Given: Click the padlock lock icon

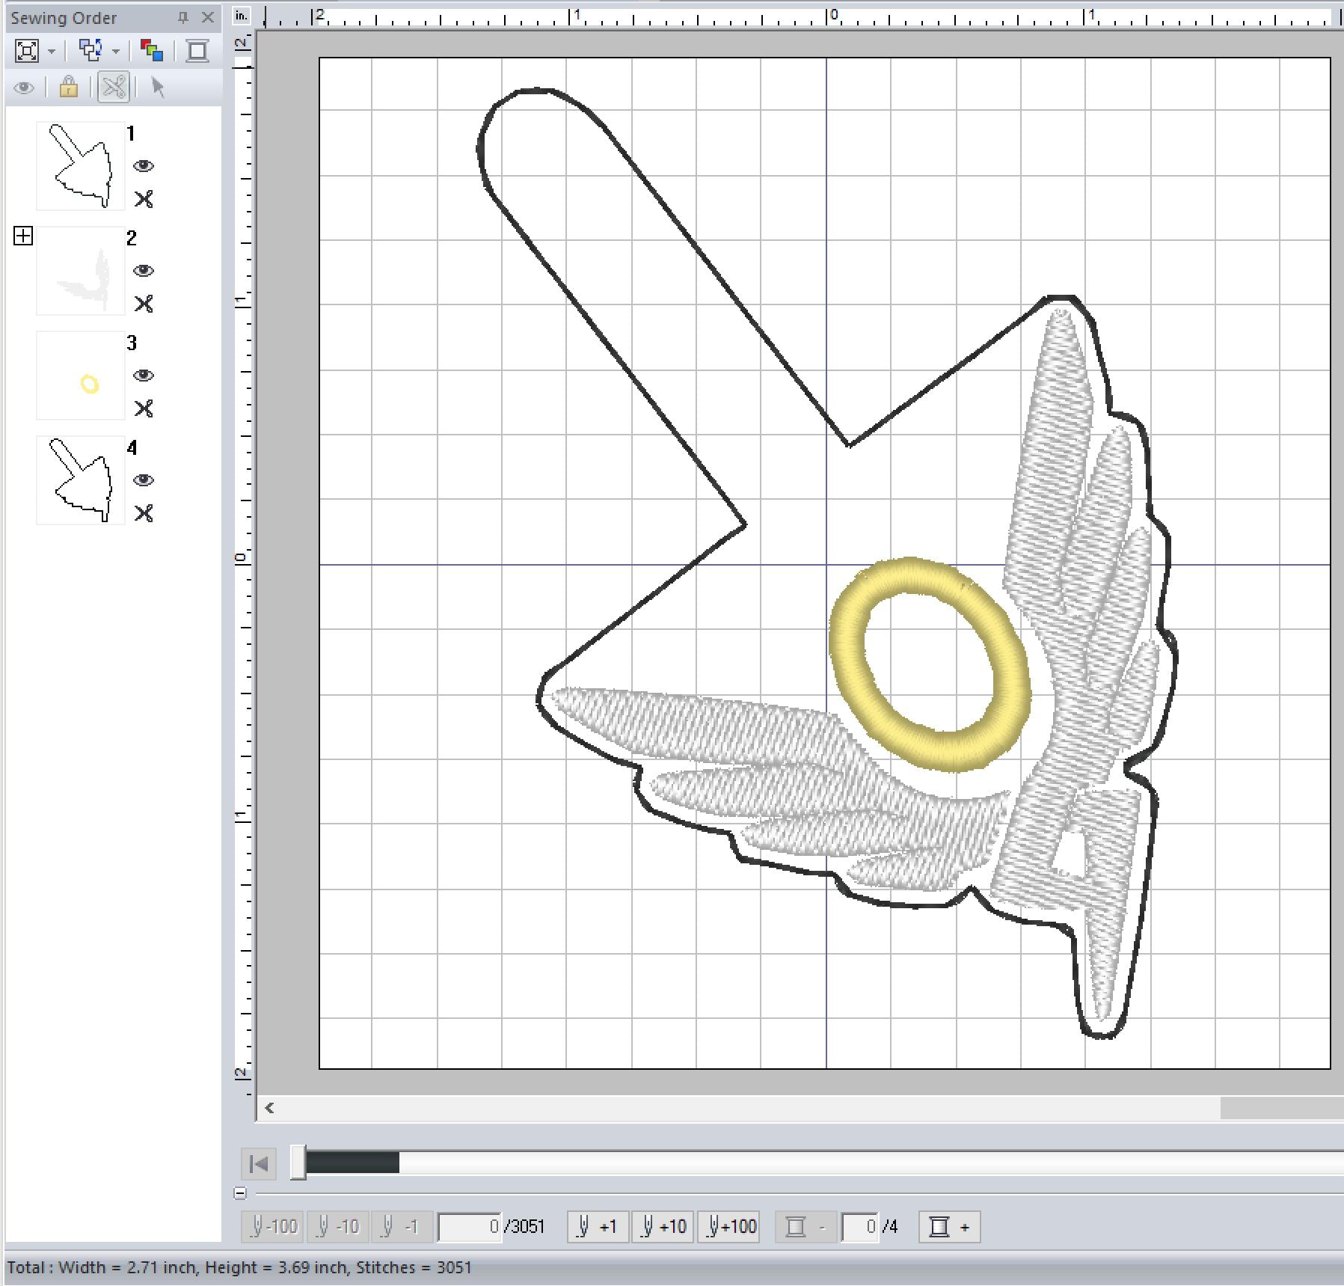Looking at the screenshot, I should point(69,88).
